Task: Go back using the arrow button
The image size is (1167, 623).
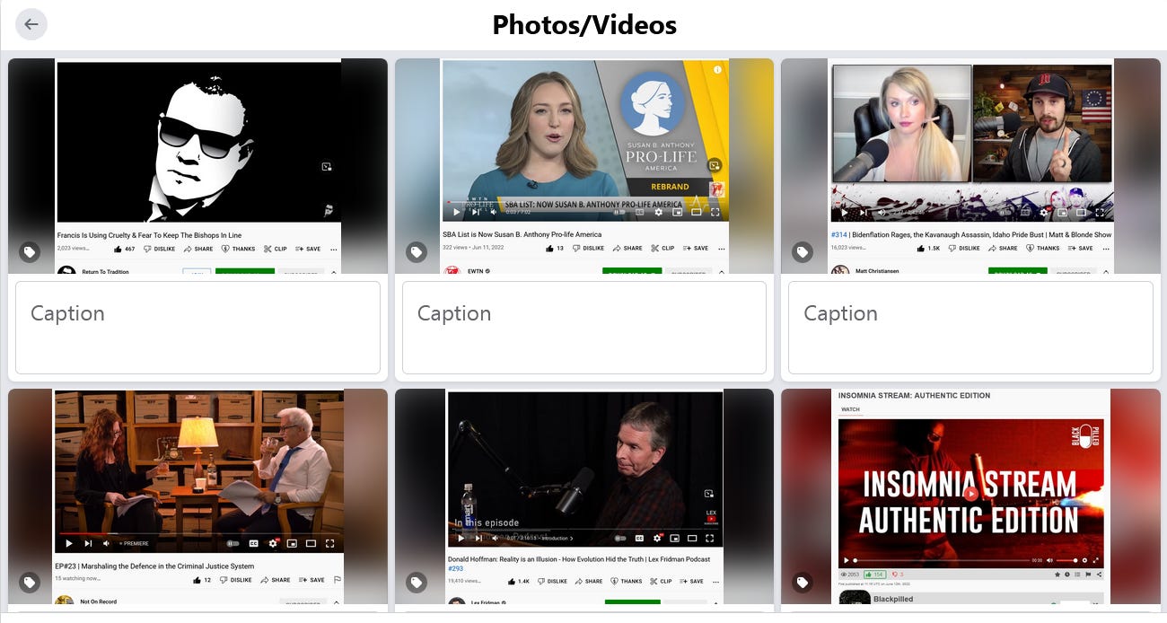Action: click(31, 24)
